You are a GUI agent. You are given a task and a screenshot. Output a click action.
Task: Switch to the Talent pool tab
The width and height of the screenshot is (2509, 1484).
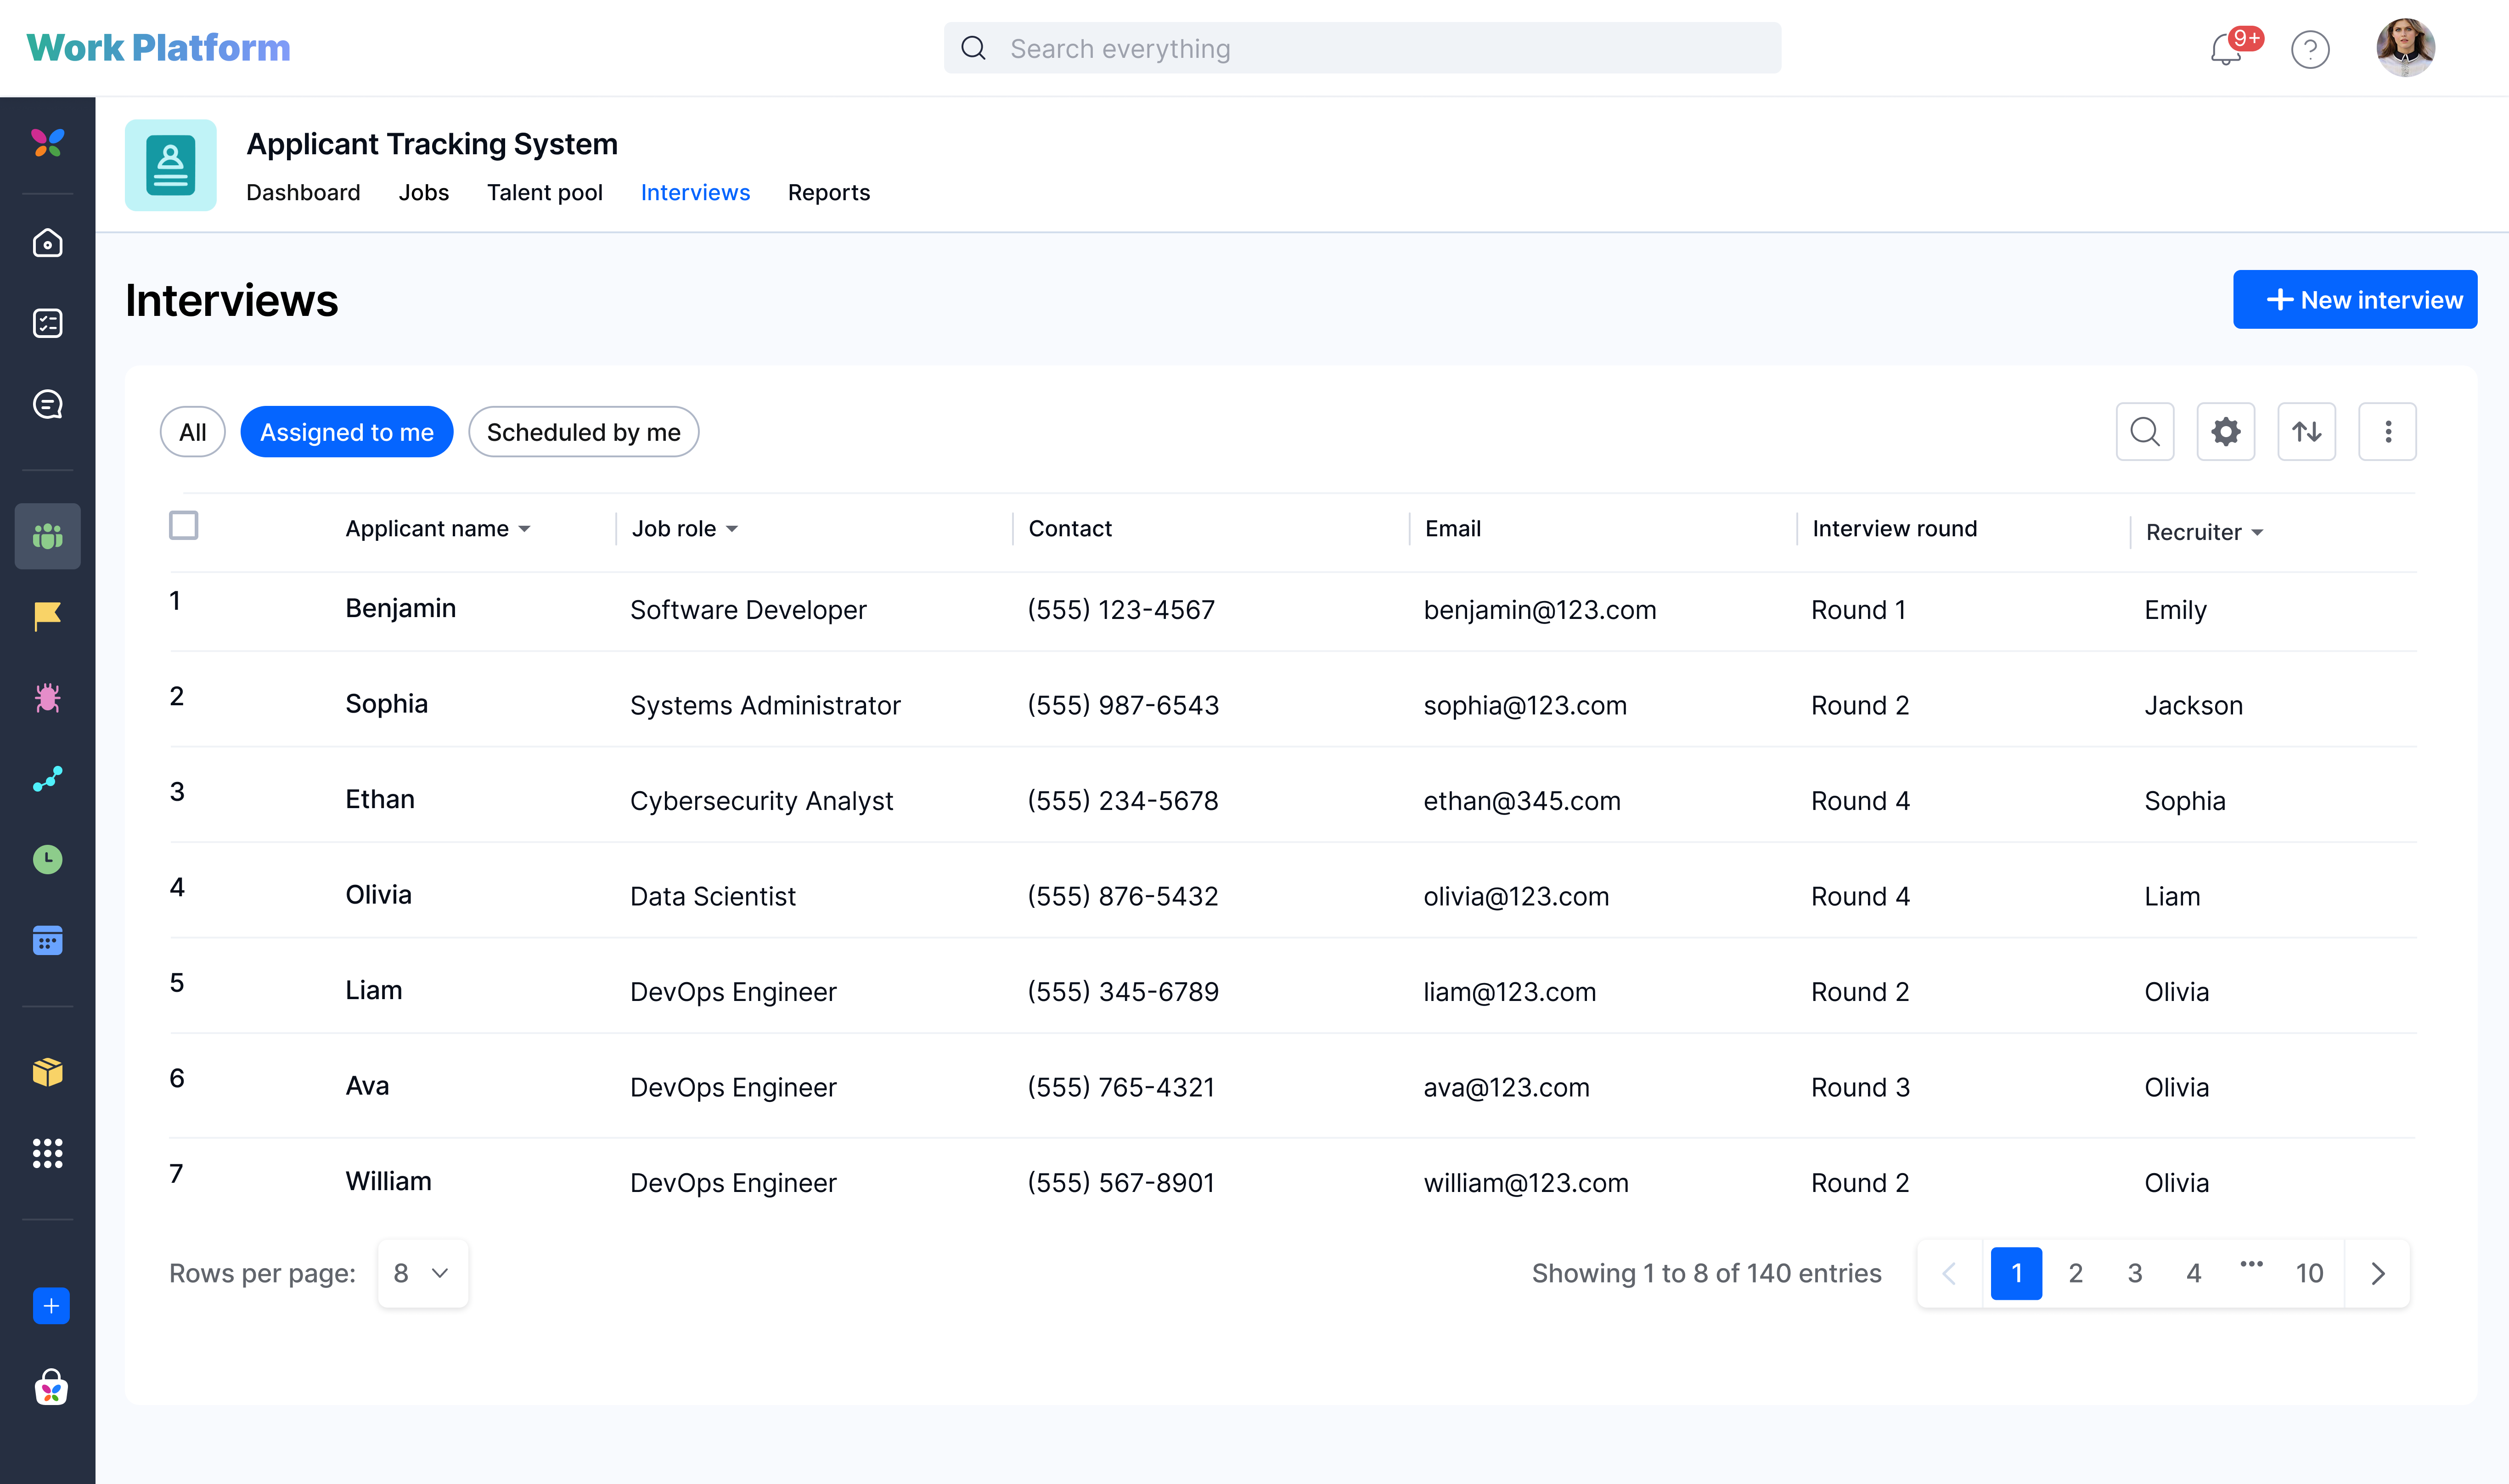(545, 192)
